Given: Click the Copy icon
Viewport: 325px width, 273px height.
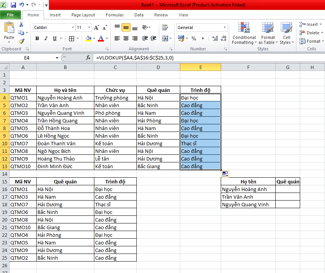Looking at the screenshot, I should tap(21, 32).
